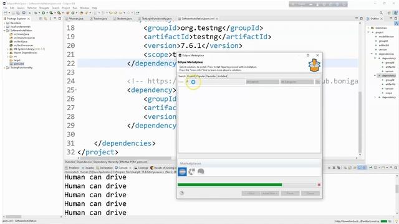
Task: Open the Popular tab in Marketplace
Action: click(x=201, y=76)
